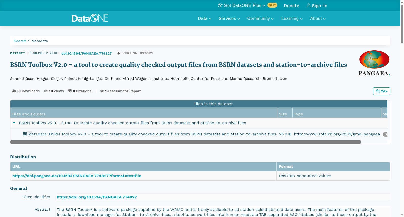Click the metadata table icon in file row
This screenshot has width=404, height=217.
click(x=25, y=134)
